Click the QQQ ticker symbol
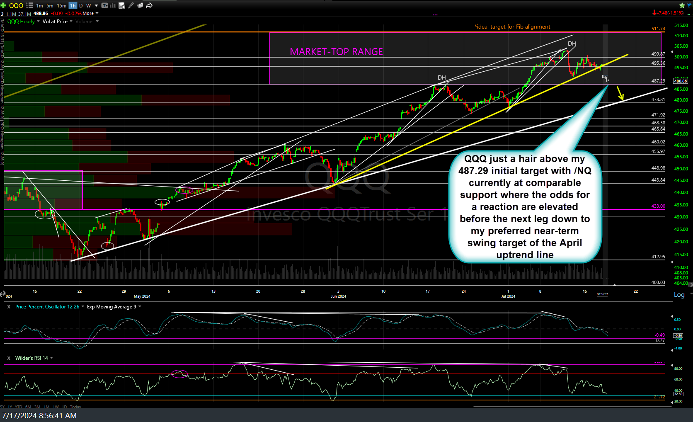The width and height of the screenshot is (693, 422). (16, 5)
